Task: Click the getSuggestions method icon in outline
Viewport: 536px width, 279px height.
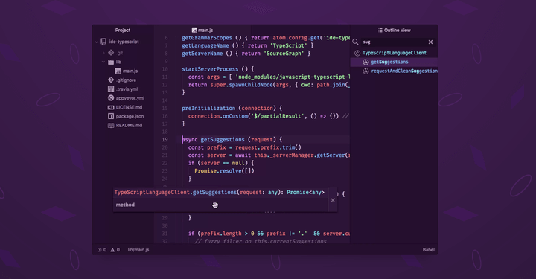Action: pos(366,62)
